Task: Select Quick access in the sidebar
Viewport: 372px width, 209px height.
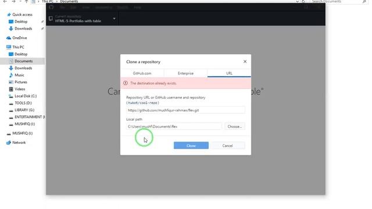Action: point(22,15)
